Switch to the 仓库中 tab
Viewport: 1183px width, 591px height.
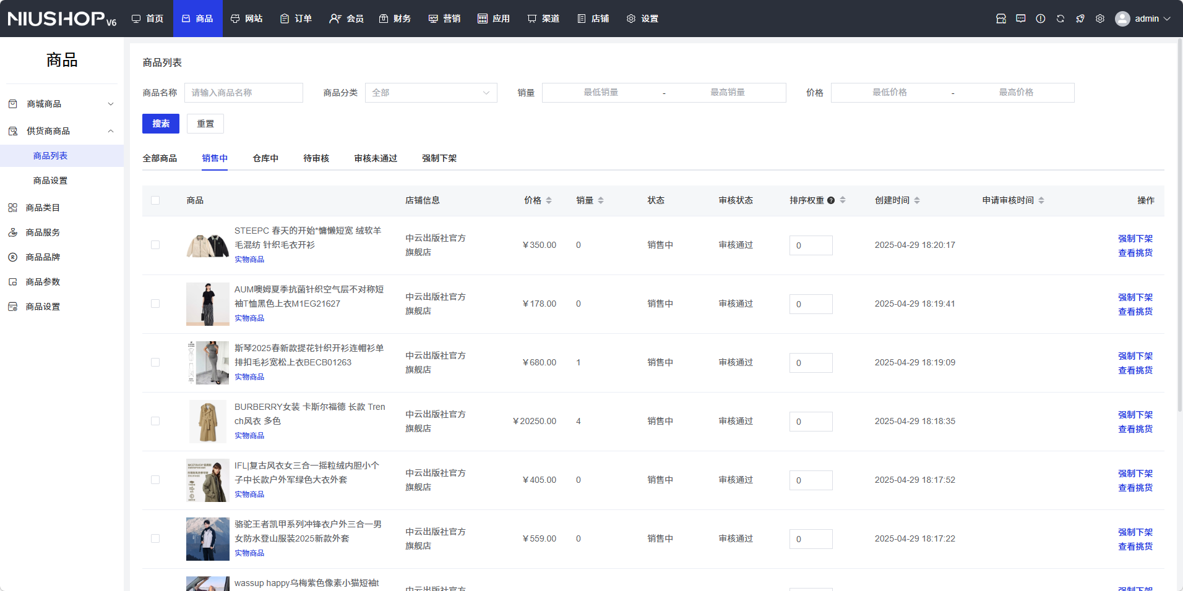[x=265, y=158]
